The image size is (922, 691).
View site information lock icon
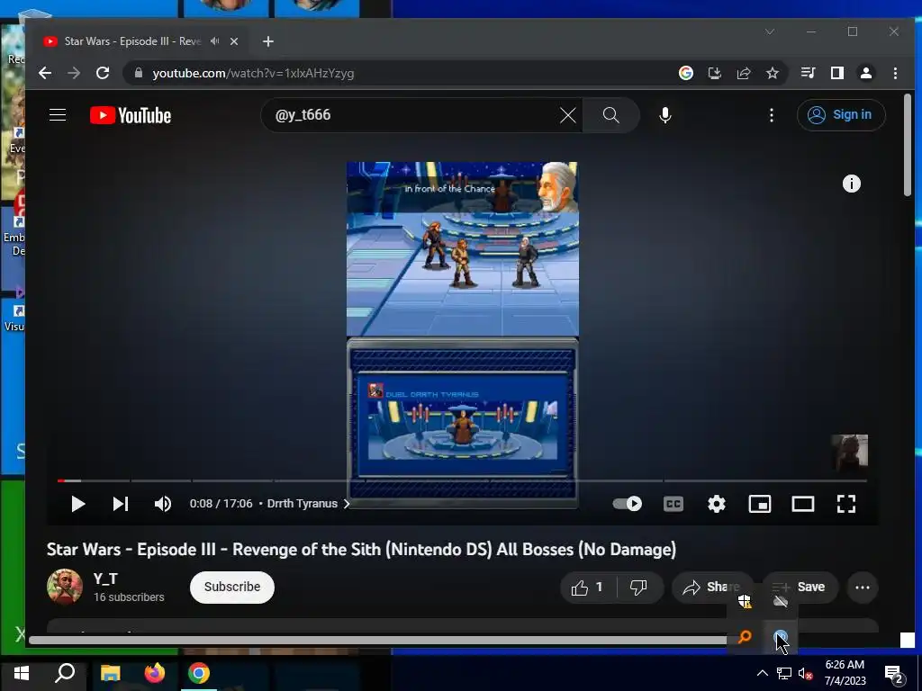click(139, 73)
